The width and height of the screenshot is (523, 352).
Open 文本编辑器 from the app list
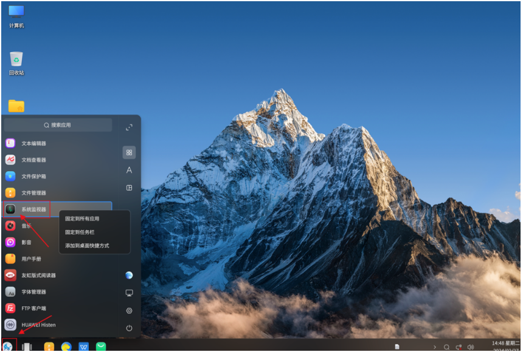pos(33,144)
